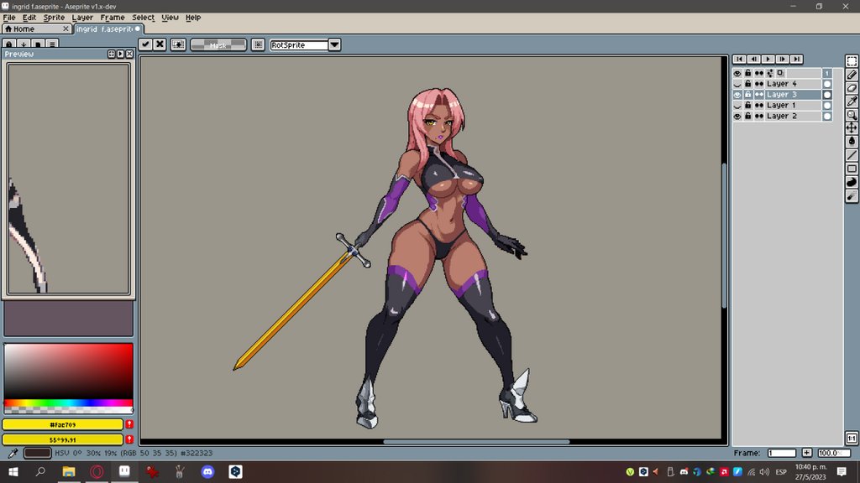860x483 pixels.
Task: Open the View menu
Action: [x=170, y=18]
